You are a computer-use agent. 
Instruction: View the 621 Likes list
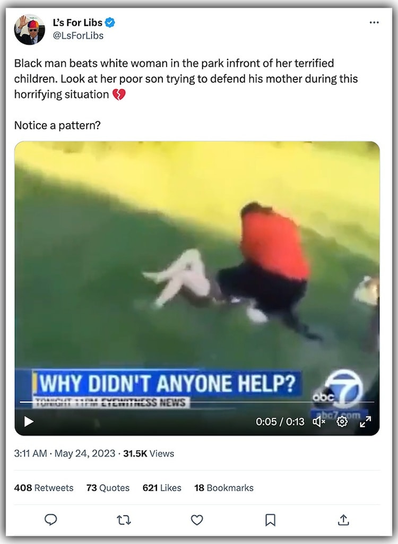pyautogui.click(x=162, y=488)
